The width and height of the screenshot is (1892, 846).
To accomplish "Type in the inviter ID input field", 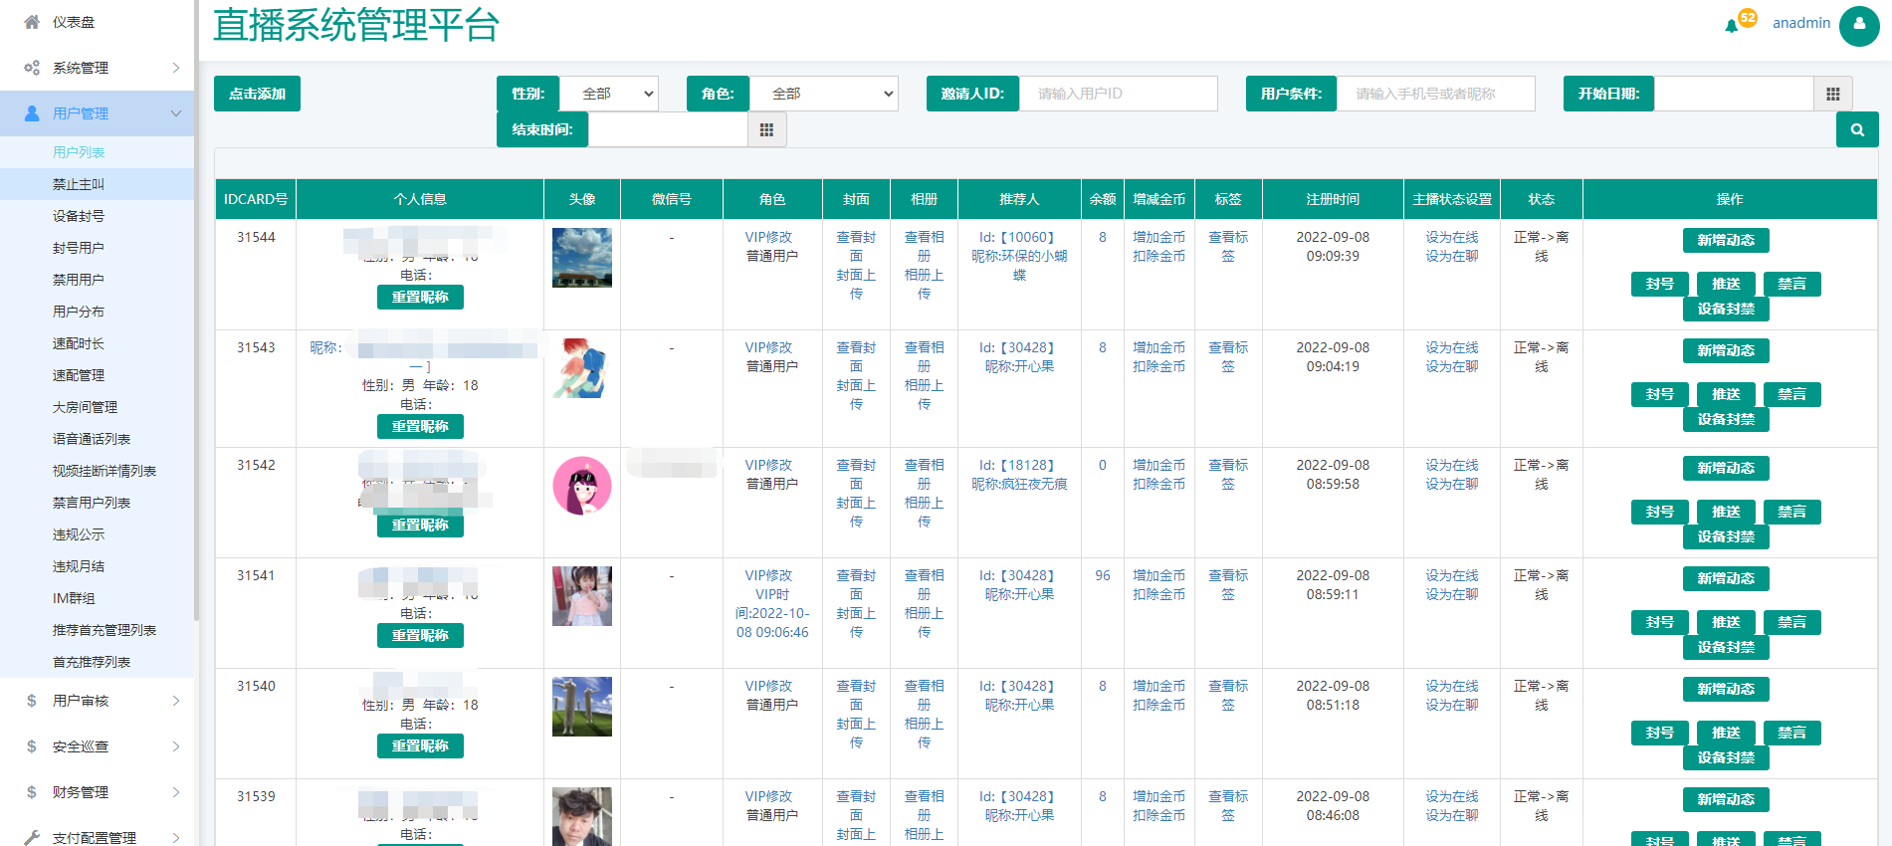I will [x=1117, y=94].
